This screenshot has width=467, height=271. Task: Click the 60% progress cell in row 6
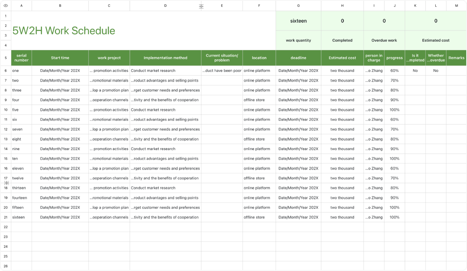(394, 71)
